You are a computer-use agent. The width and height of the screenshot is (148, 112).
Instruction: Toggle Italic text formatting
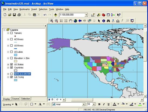104,104
